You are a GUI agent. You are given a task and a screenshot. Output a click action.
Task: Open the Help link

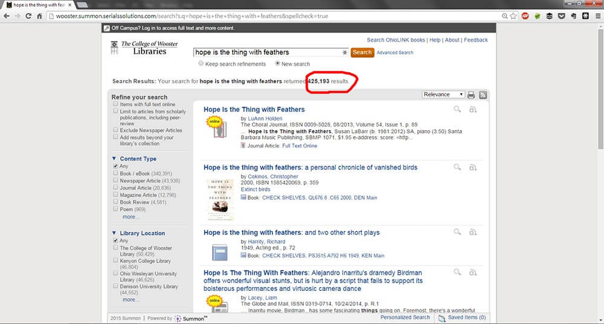pyautogui.click(x=435, y=40)
